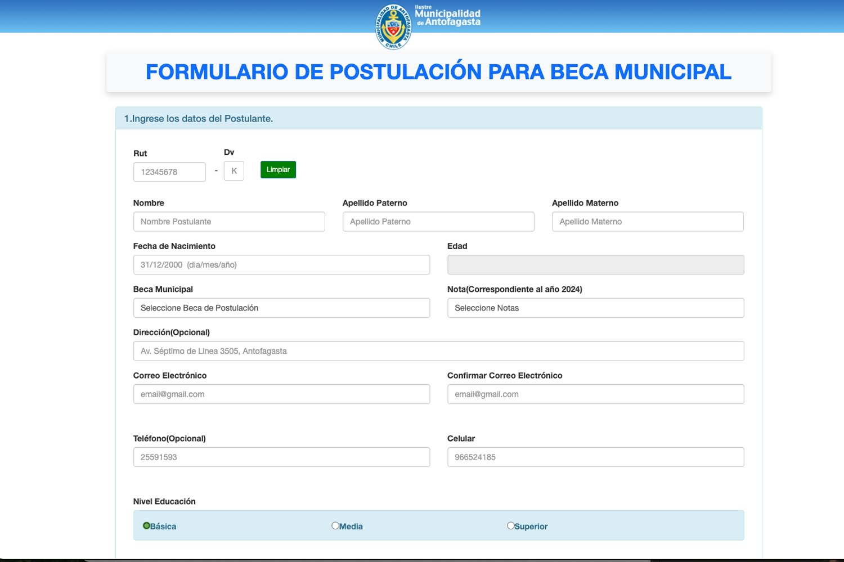Screen dimensions: 844x562
Task: Focus the Rut number input field
Action: [x=169, y=172]
